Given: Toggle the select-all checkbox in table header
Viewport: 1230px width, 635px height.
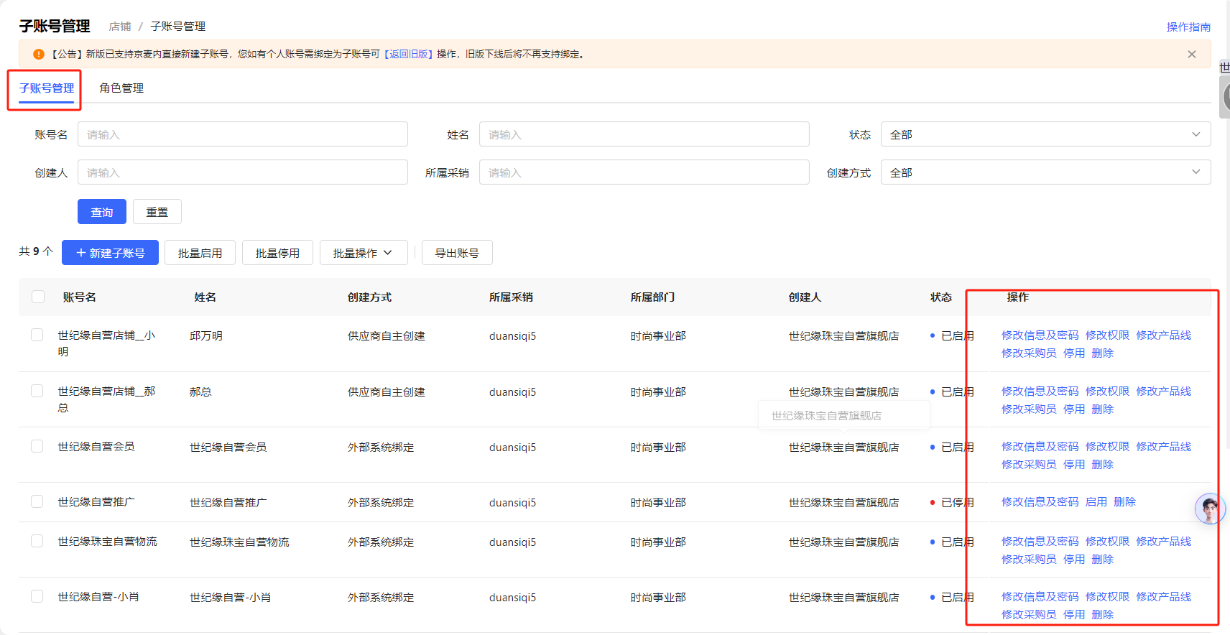Looking at the screenshot, I should point(38,297).
